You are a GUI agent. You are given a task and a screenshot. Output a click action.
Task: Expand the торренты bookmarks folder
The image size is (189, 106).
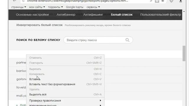(x=55, y=7)
